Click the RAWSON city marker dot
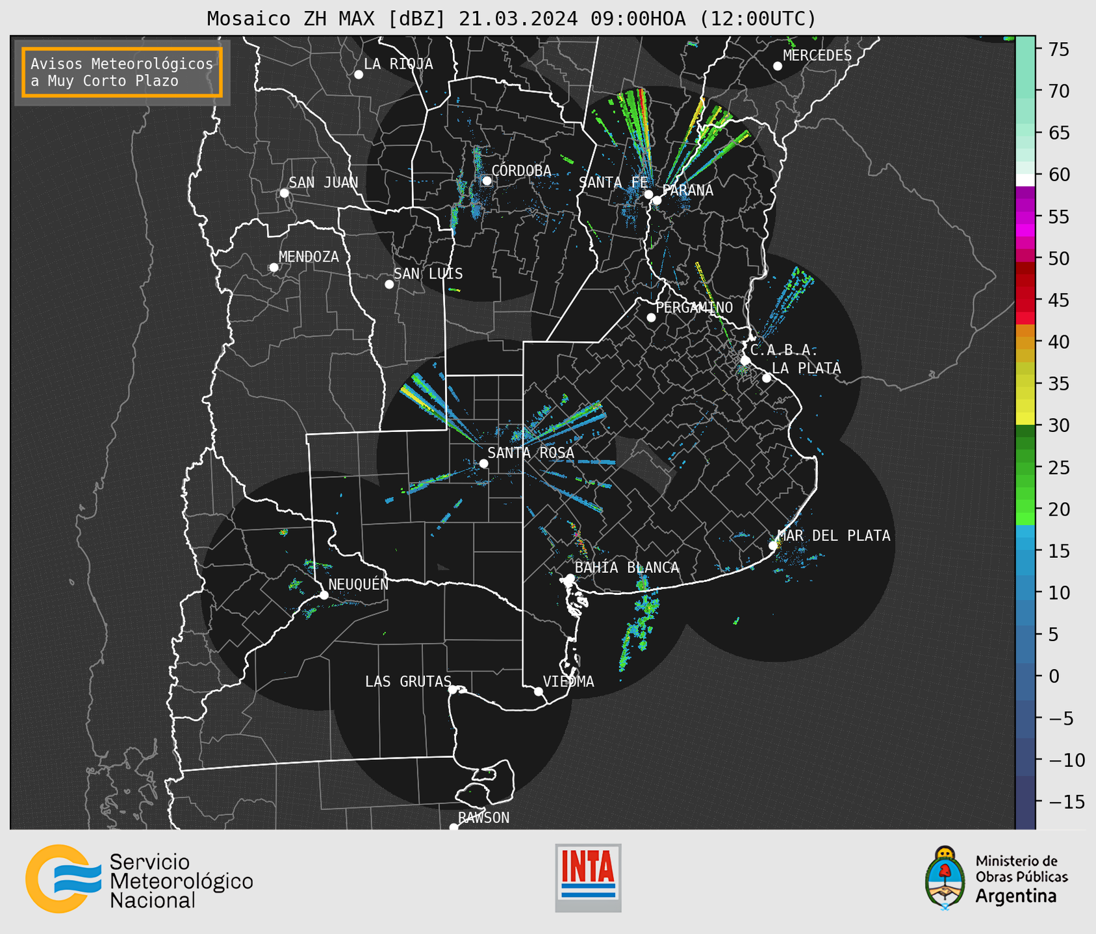Image resolution: width=1096 pixels, height=934 pixels. [453, 827]
